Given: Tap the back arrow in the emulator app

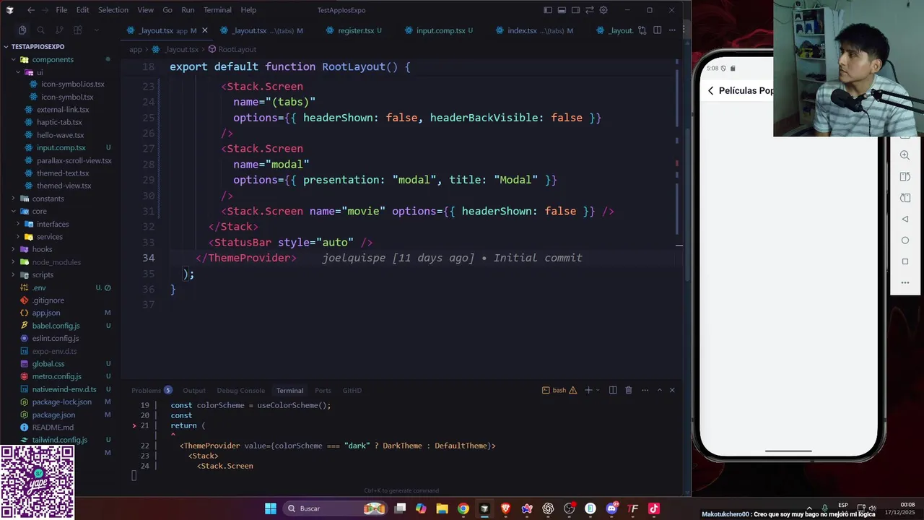Looking at the screenshot, I should [x=711, y=90].
